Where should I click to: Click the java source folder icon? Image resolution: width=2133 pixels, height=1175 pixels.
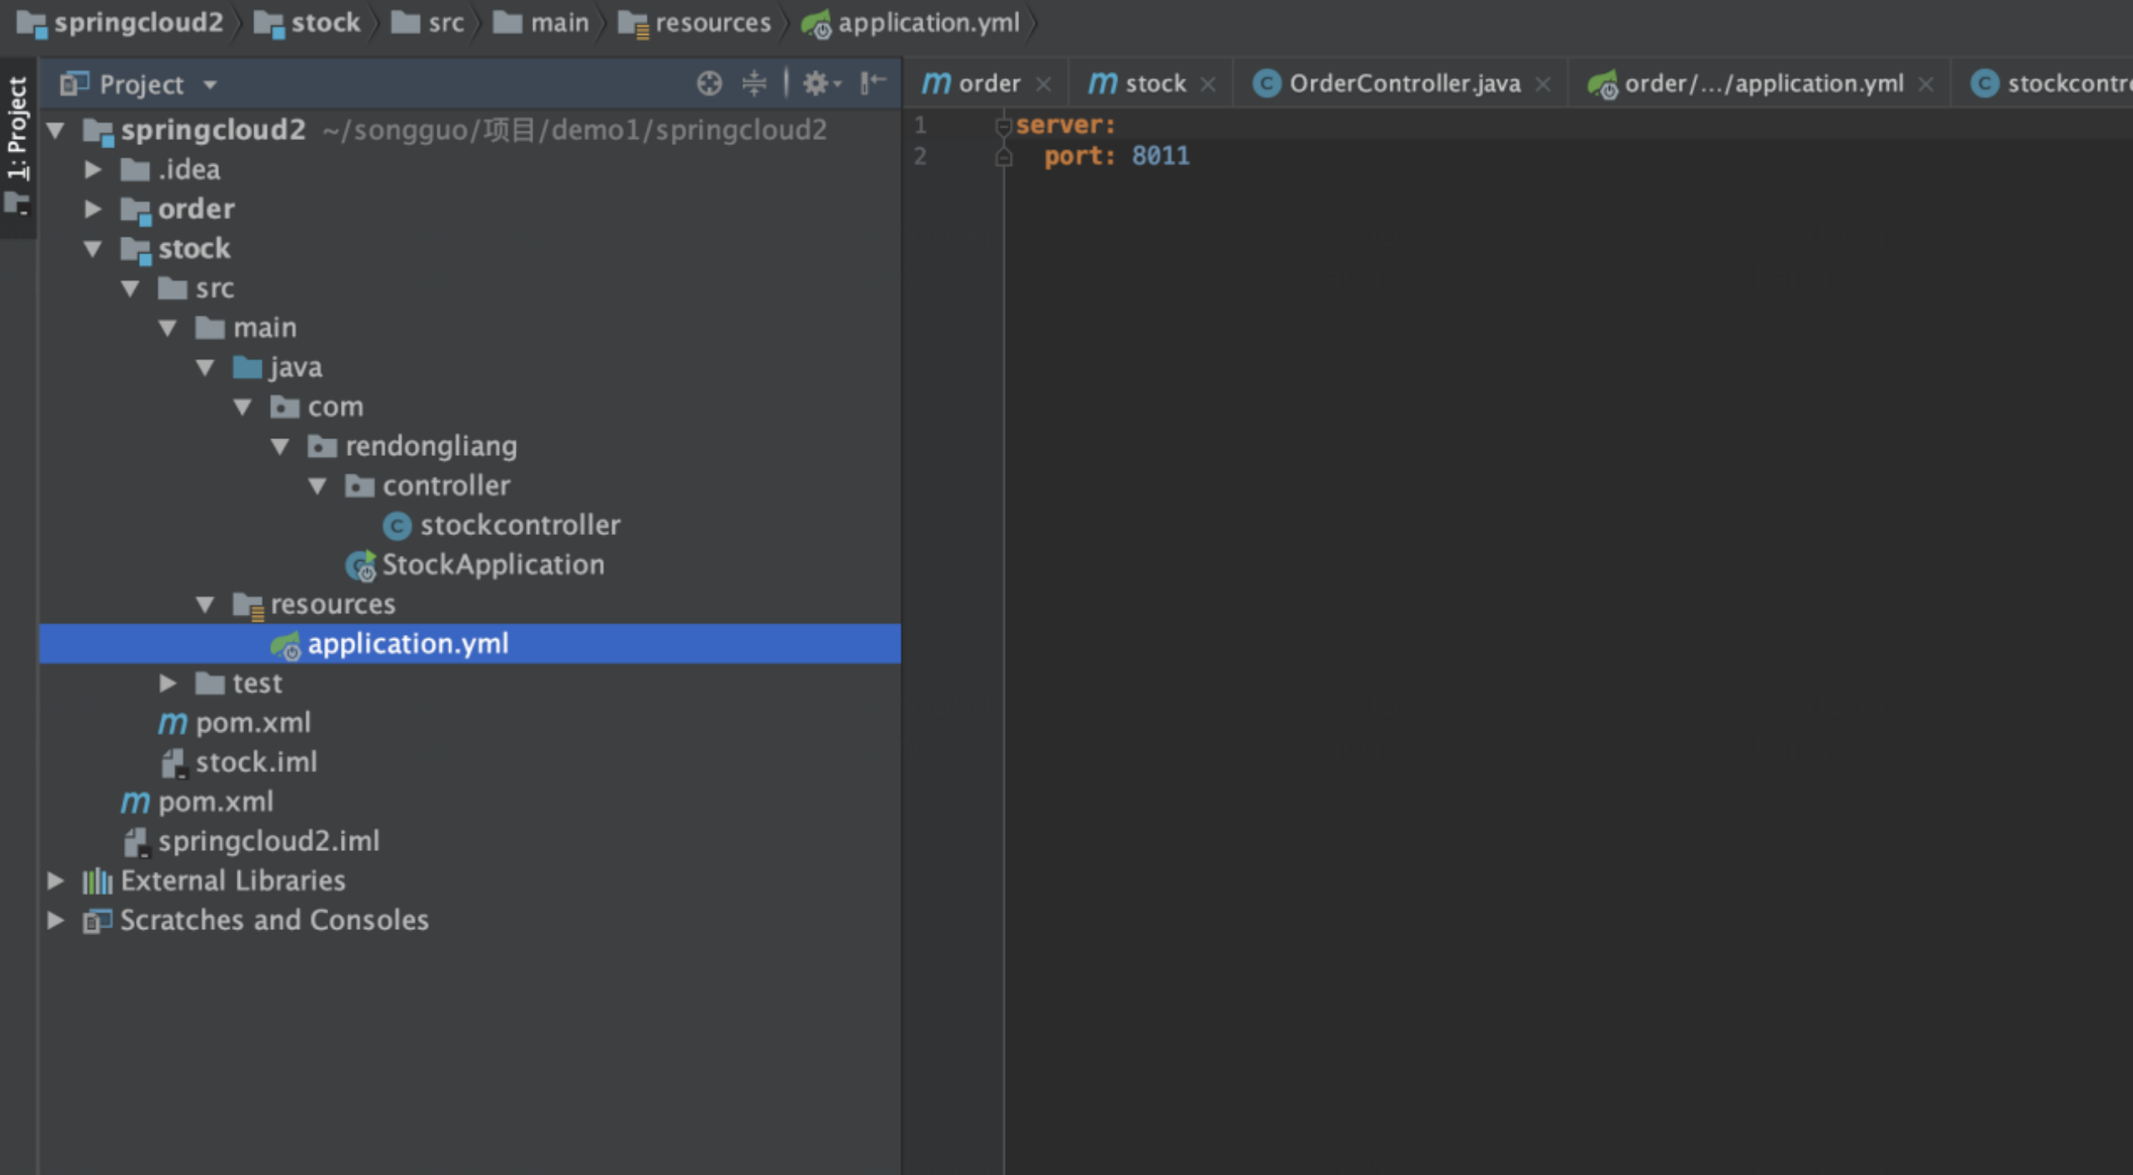[247, 367]
